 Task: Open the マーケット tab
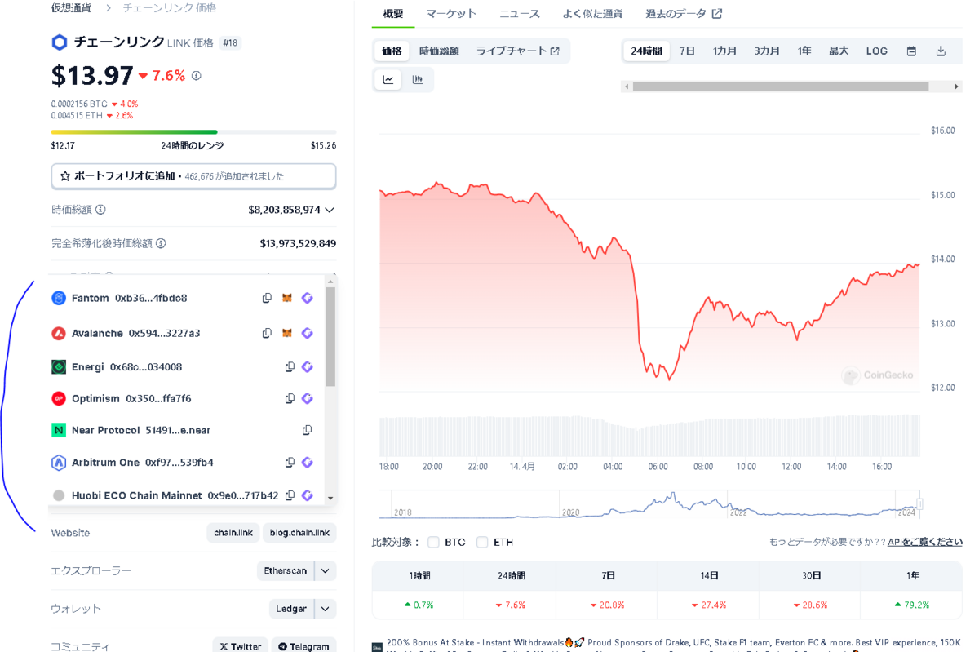tap(451, 14)
